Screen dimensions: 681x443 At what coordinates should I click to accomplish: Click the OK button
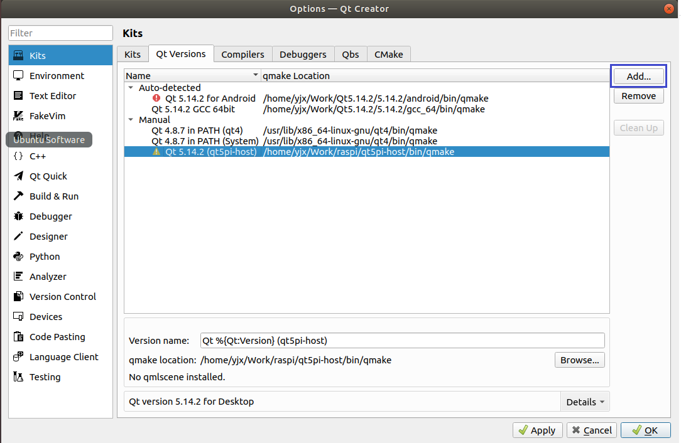point(645,430)
